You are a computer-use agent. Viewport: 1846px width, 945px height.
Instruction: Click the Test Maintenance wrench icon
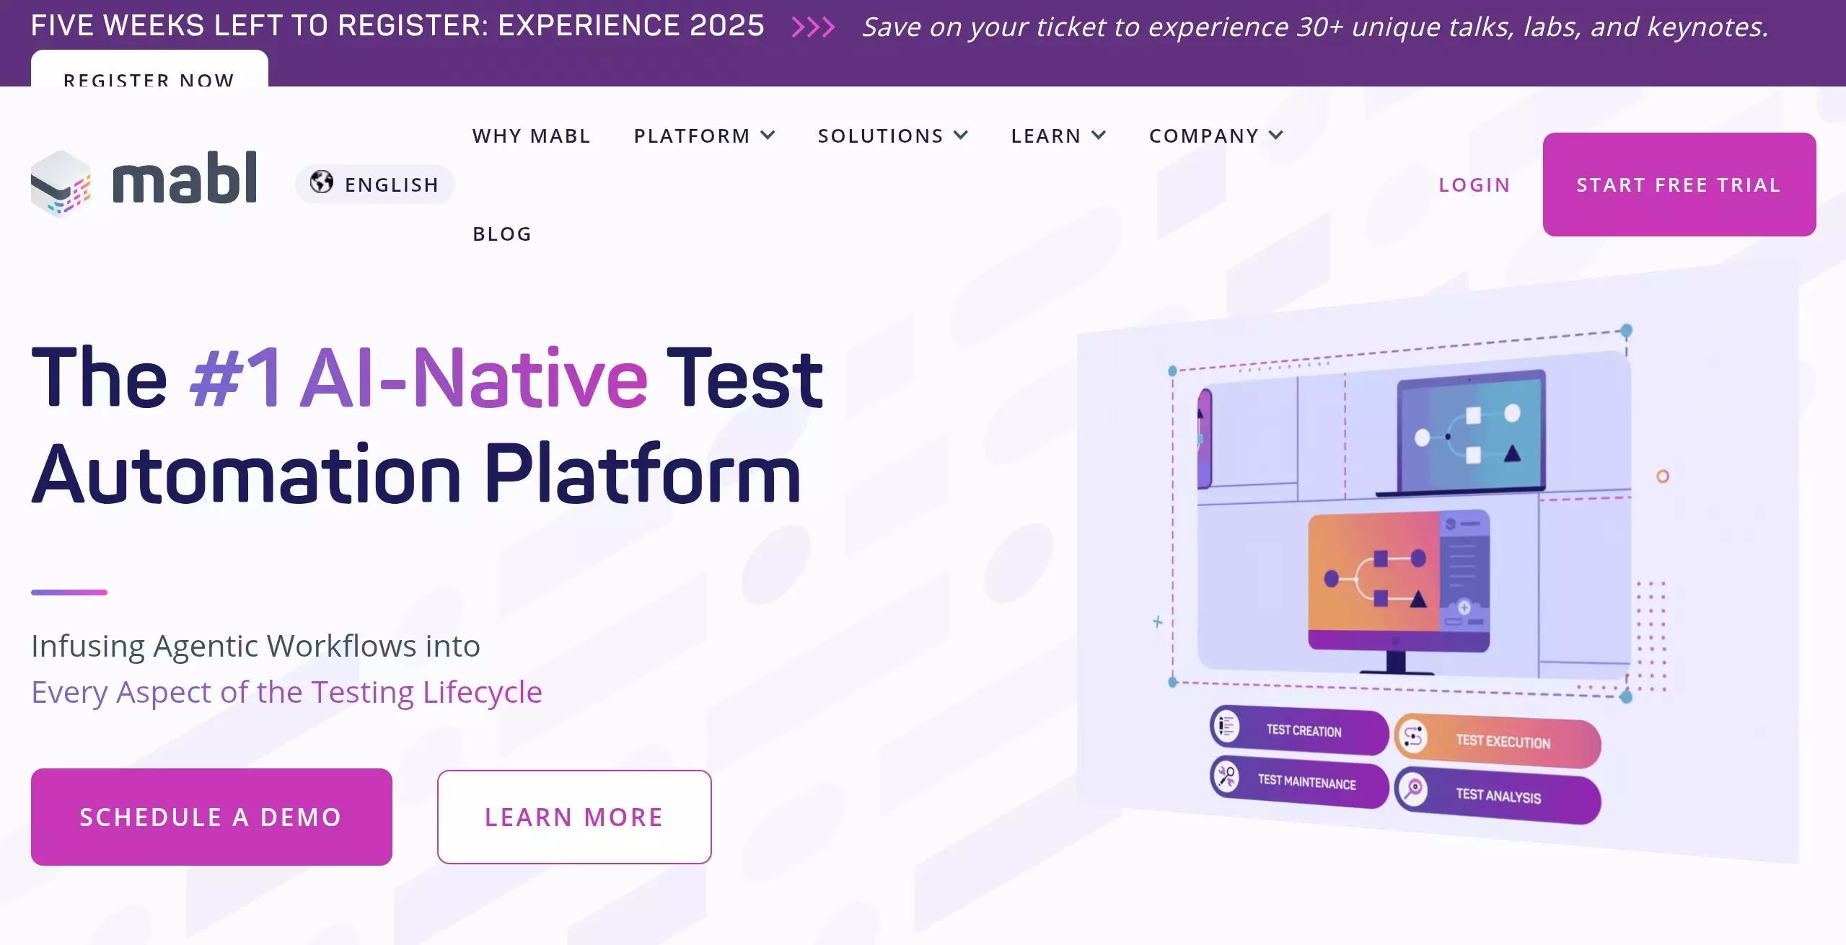pyautogui.click(x=1226, y=776)
